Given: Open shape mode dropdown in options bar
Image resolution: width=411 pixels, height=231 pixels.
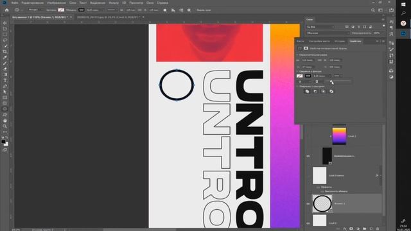Looking at the screenshot, I should pyautogui.click(x=35, y=10).
